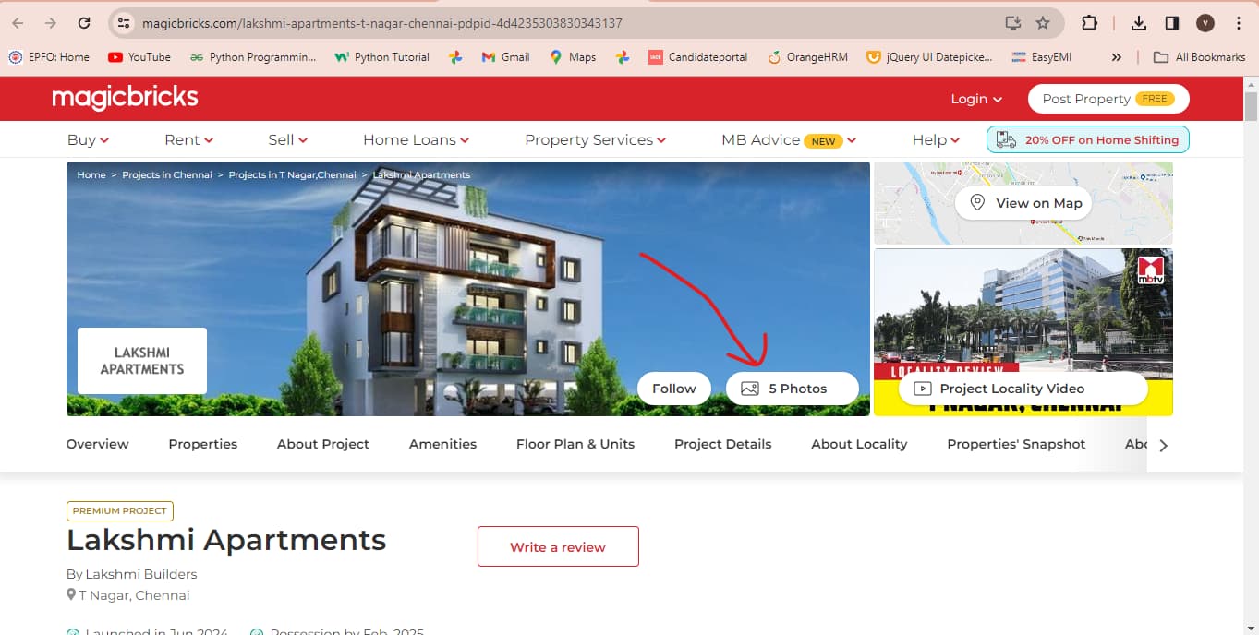
Task: Click the magicbricks logo
Action: click(125, 98)
